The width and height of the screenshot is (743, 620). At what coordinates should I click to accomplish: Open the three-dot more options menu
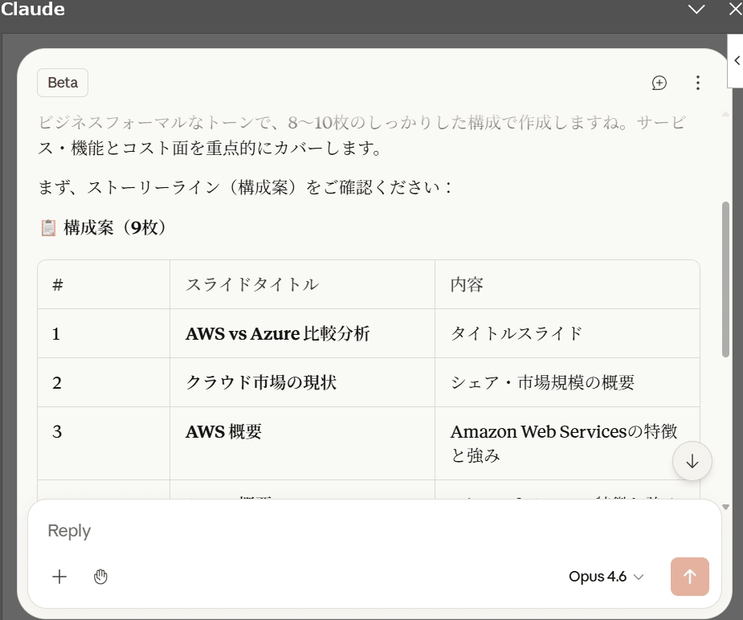point(697,83)
